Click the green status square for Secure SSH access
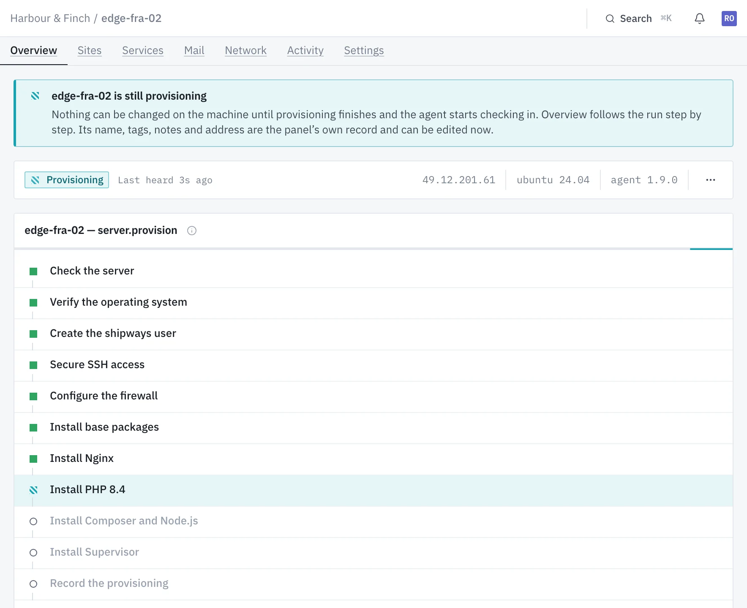 tap(33, 365)
